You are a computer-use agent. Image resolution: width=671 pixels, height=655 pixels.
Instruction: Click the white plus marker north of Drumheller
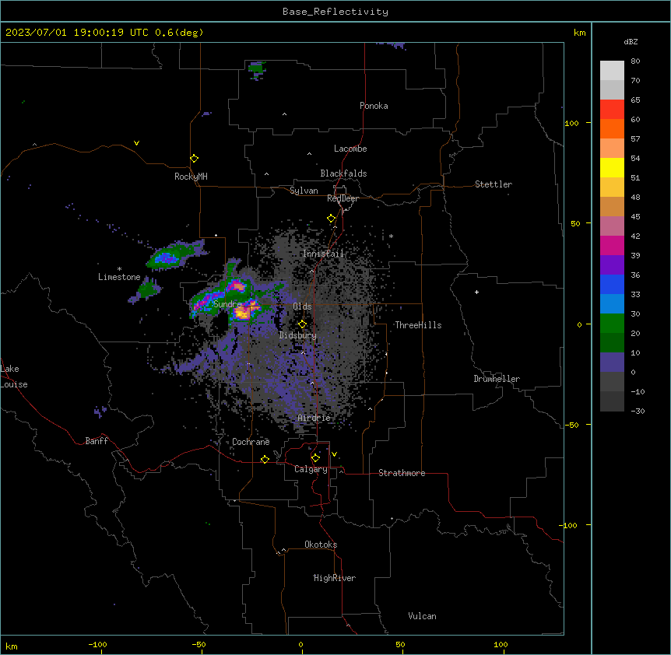[476, 292]
